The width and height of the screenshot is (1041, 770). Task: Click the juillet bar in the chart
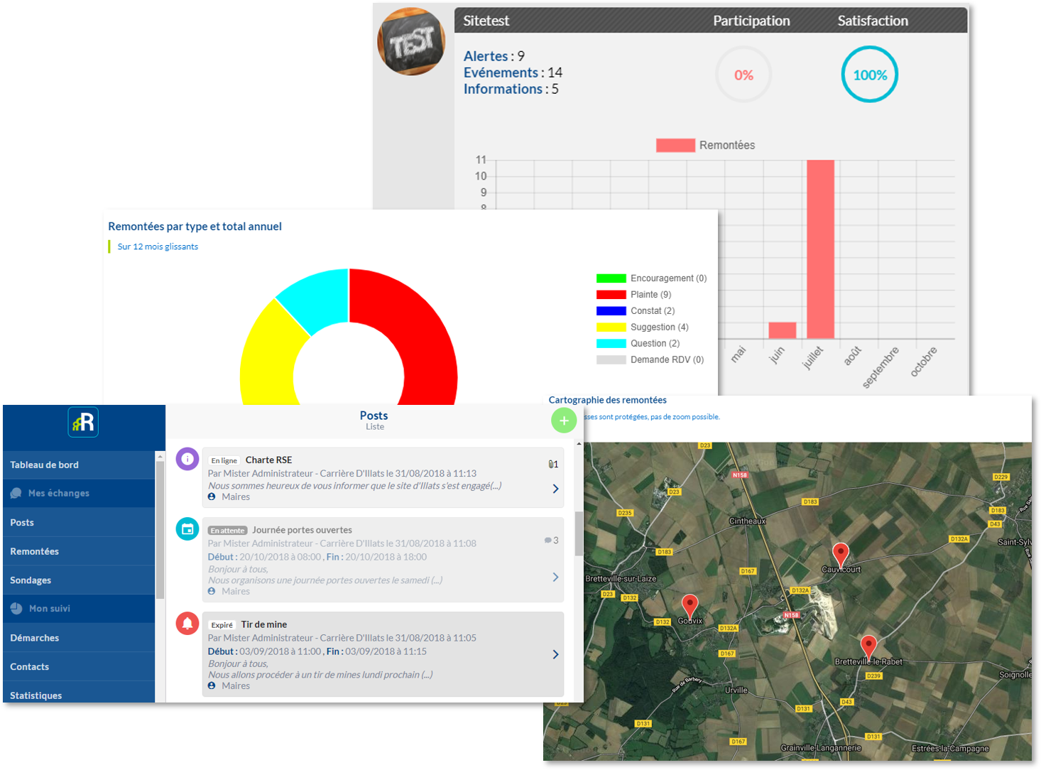coord(820,249)
